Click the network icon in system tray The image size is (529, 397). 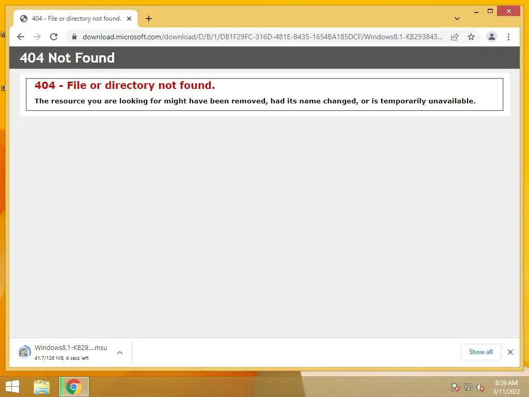pyautogui.click(x=468, y=387)
